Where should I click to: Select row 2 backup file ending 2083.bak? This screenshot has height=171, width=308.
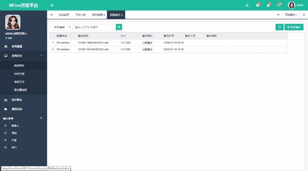point(93,50)
